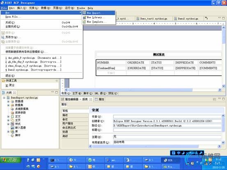Select the [COMMENTS] data cell
This screenshot has height=170, width=227.
210,68
